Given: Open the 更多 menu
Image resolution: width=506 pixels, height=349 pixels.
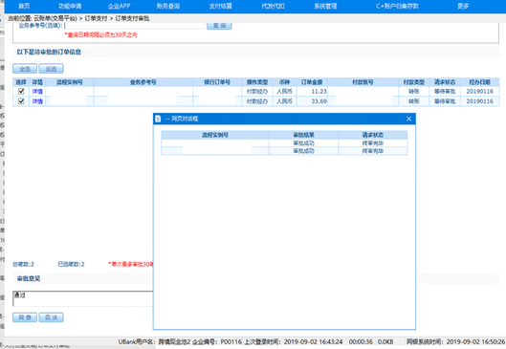Looking at the screenshot, I should pyautogui.click(x=463, y=6).
